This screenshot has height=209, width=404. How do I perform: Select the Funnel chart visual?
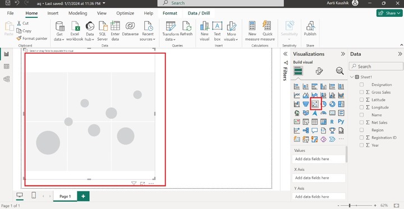pos(306,104)
